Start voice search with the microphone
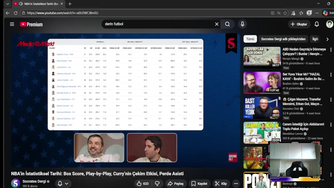Image resolution: width=334 pixels, height=188 pixels. (x=242, y=24)
